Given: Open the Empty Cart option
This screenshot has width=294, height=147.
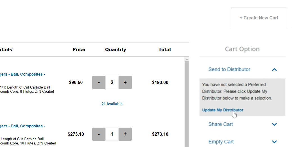Looking at the screenshot, I should pos(221,142).
